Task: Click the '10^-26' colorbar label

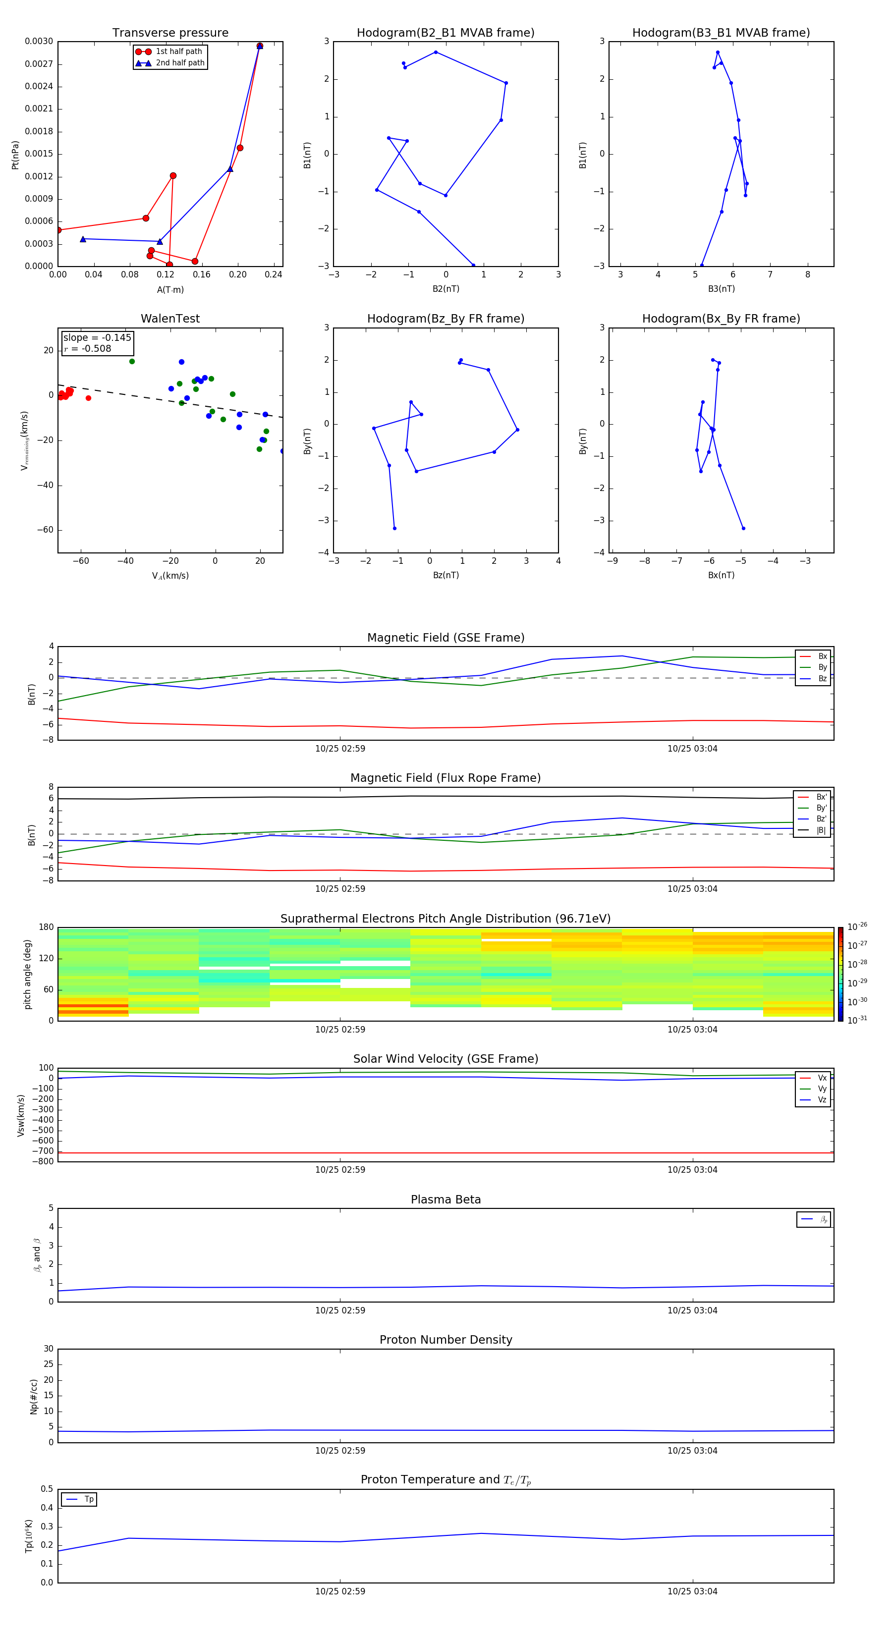Action: pos(857,926)
